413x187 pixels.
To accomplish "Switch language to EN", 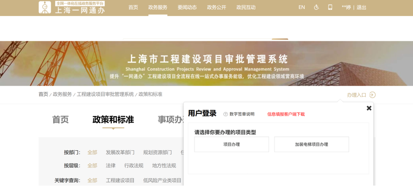I will [x=302, y=7].
